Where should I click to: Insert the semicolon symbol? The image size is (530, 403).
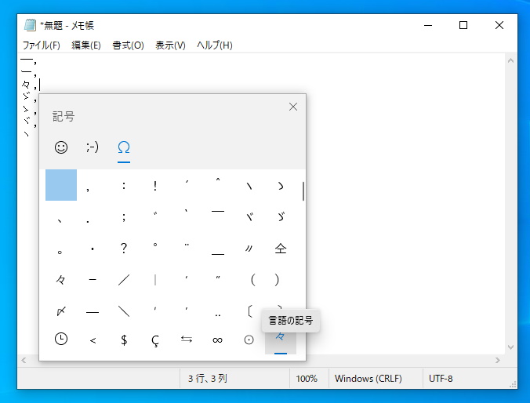[x=124, y=216]
